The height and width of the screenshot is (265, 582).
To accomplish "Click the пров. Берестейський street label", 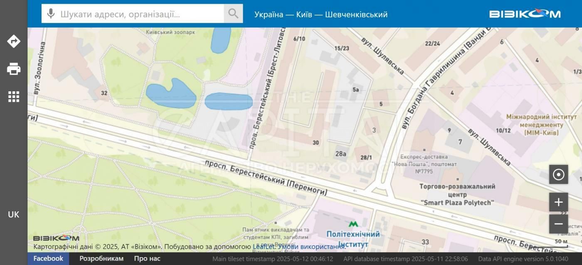I will pos(268,89).
